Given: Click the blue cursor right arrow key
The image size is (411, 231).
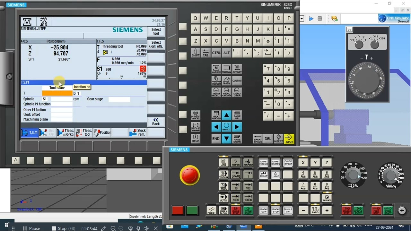Looking at the screenshot, I should [237, 127].
